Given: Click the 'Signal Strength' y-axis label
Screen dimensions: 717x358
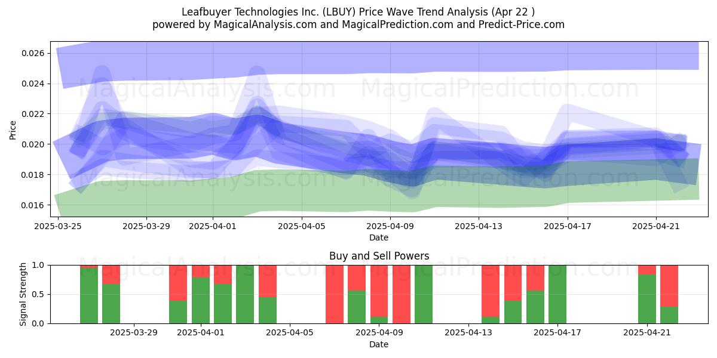Looking at the screenshot, I should click(x=23, y=294).
